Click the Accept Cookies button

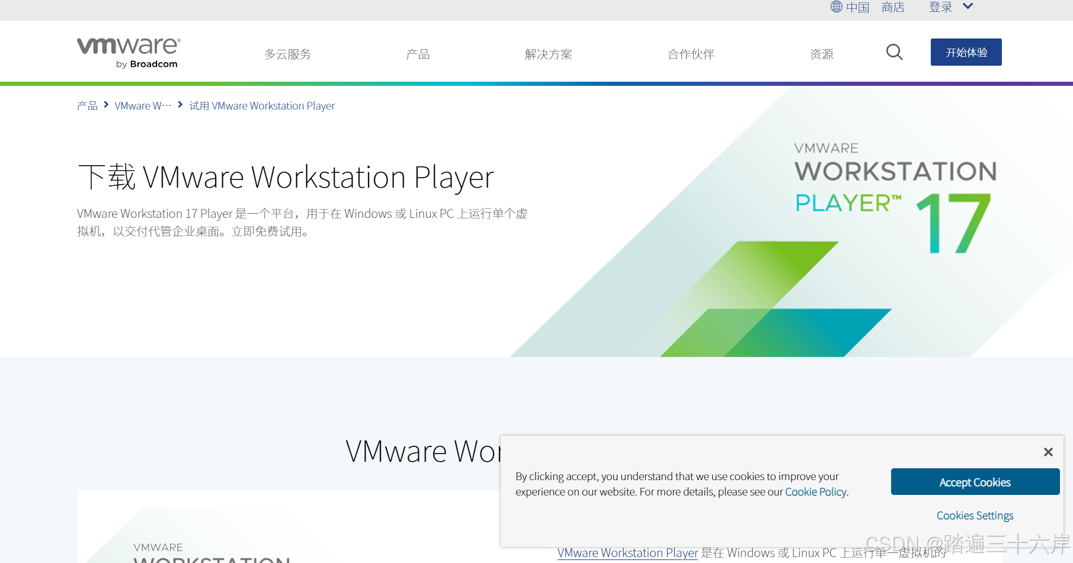point(975,482)
